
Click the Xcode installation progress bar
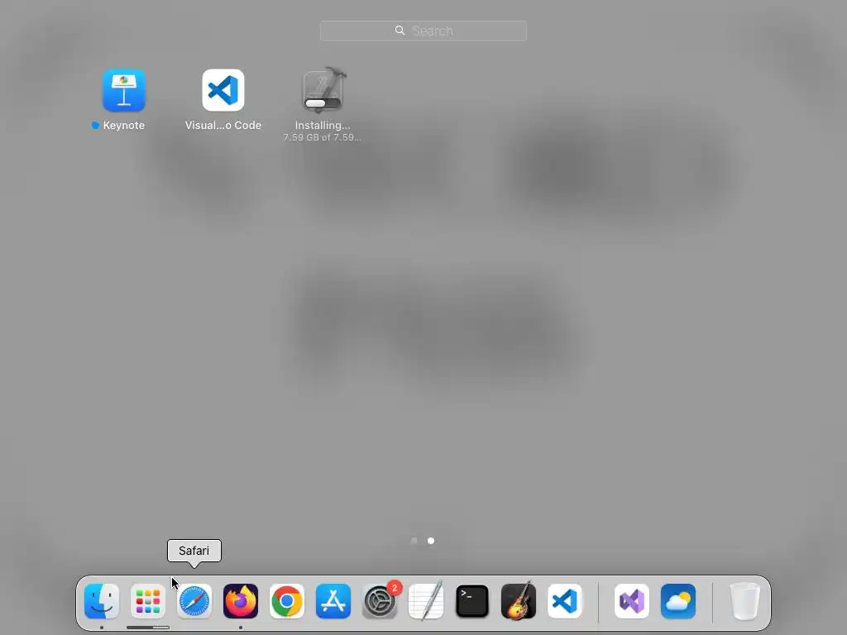point(323,103)
